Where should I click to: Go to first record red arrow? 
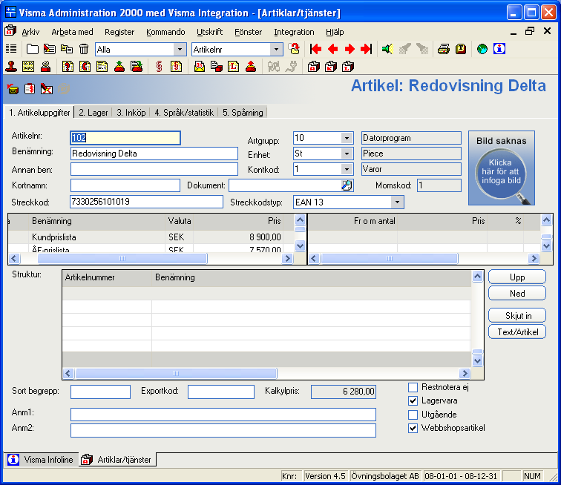(315, 49)
